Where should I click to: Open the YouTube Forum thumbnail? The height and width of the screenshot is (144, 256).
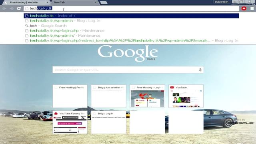[70, 122]
